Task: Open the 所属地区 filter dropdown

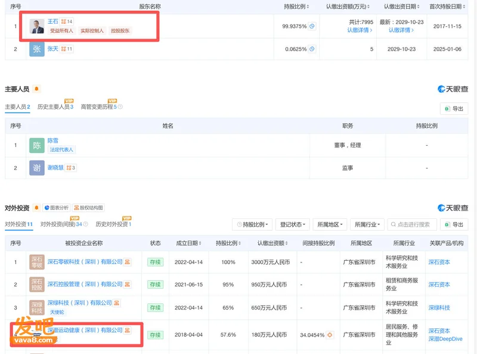Action: [330, 224]
